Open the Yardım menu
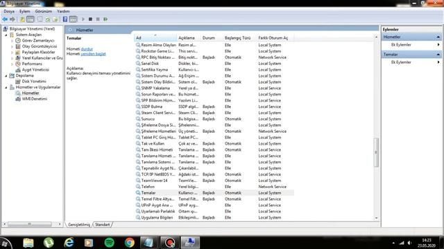The image size is (444, 249). pyautogui.click(x=63, y=11)
